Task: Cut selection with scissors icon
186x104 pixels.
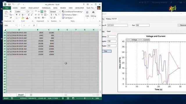Action: 10,12
